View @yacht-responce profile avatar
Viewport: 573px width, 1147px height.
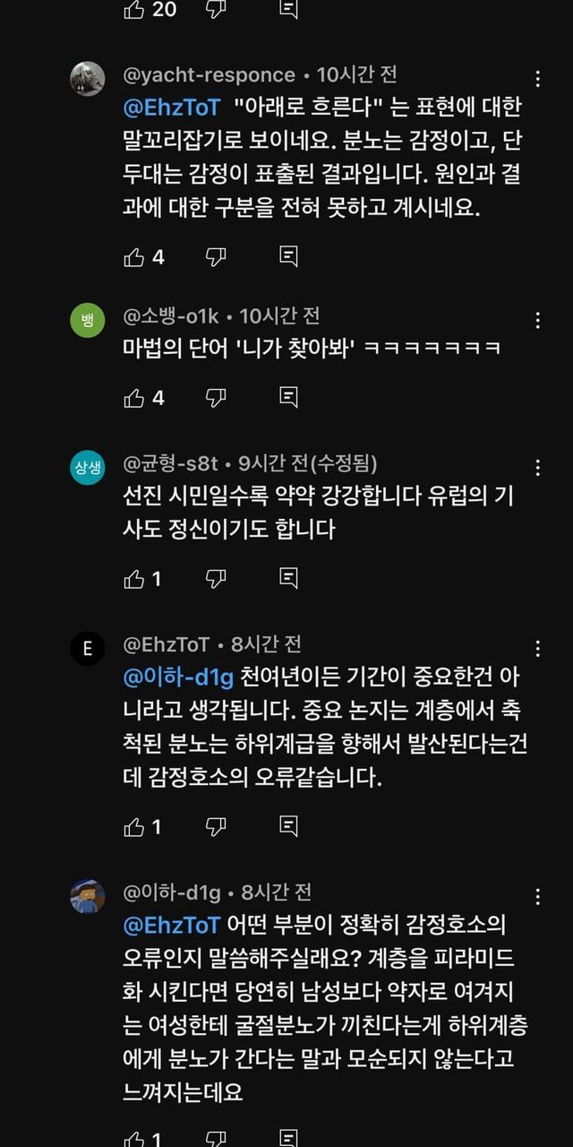pyautogui.click(x=87, y=79)
